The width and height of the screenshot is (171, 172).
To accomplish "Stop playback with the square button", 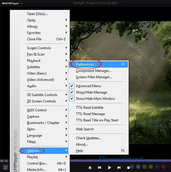I will 128,168.
